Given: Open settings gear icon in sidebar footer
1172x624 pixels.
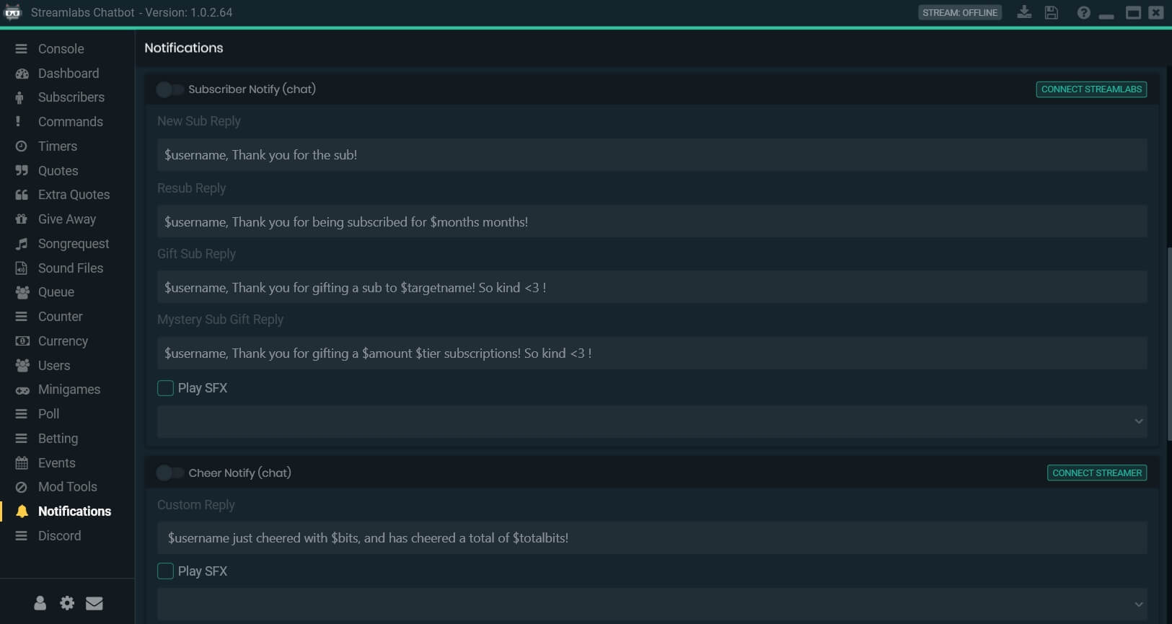Looking at the screenshot, I should 67,603.
